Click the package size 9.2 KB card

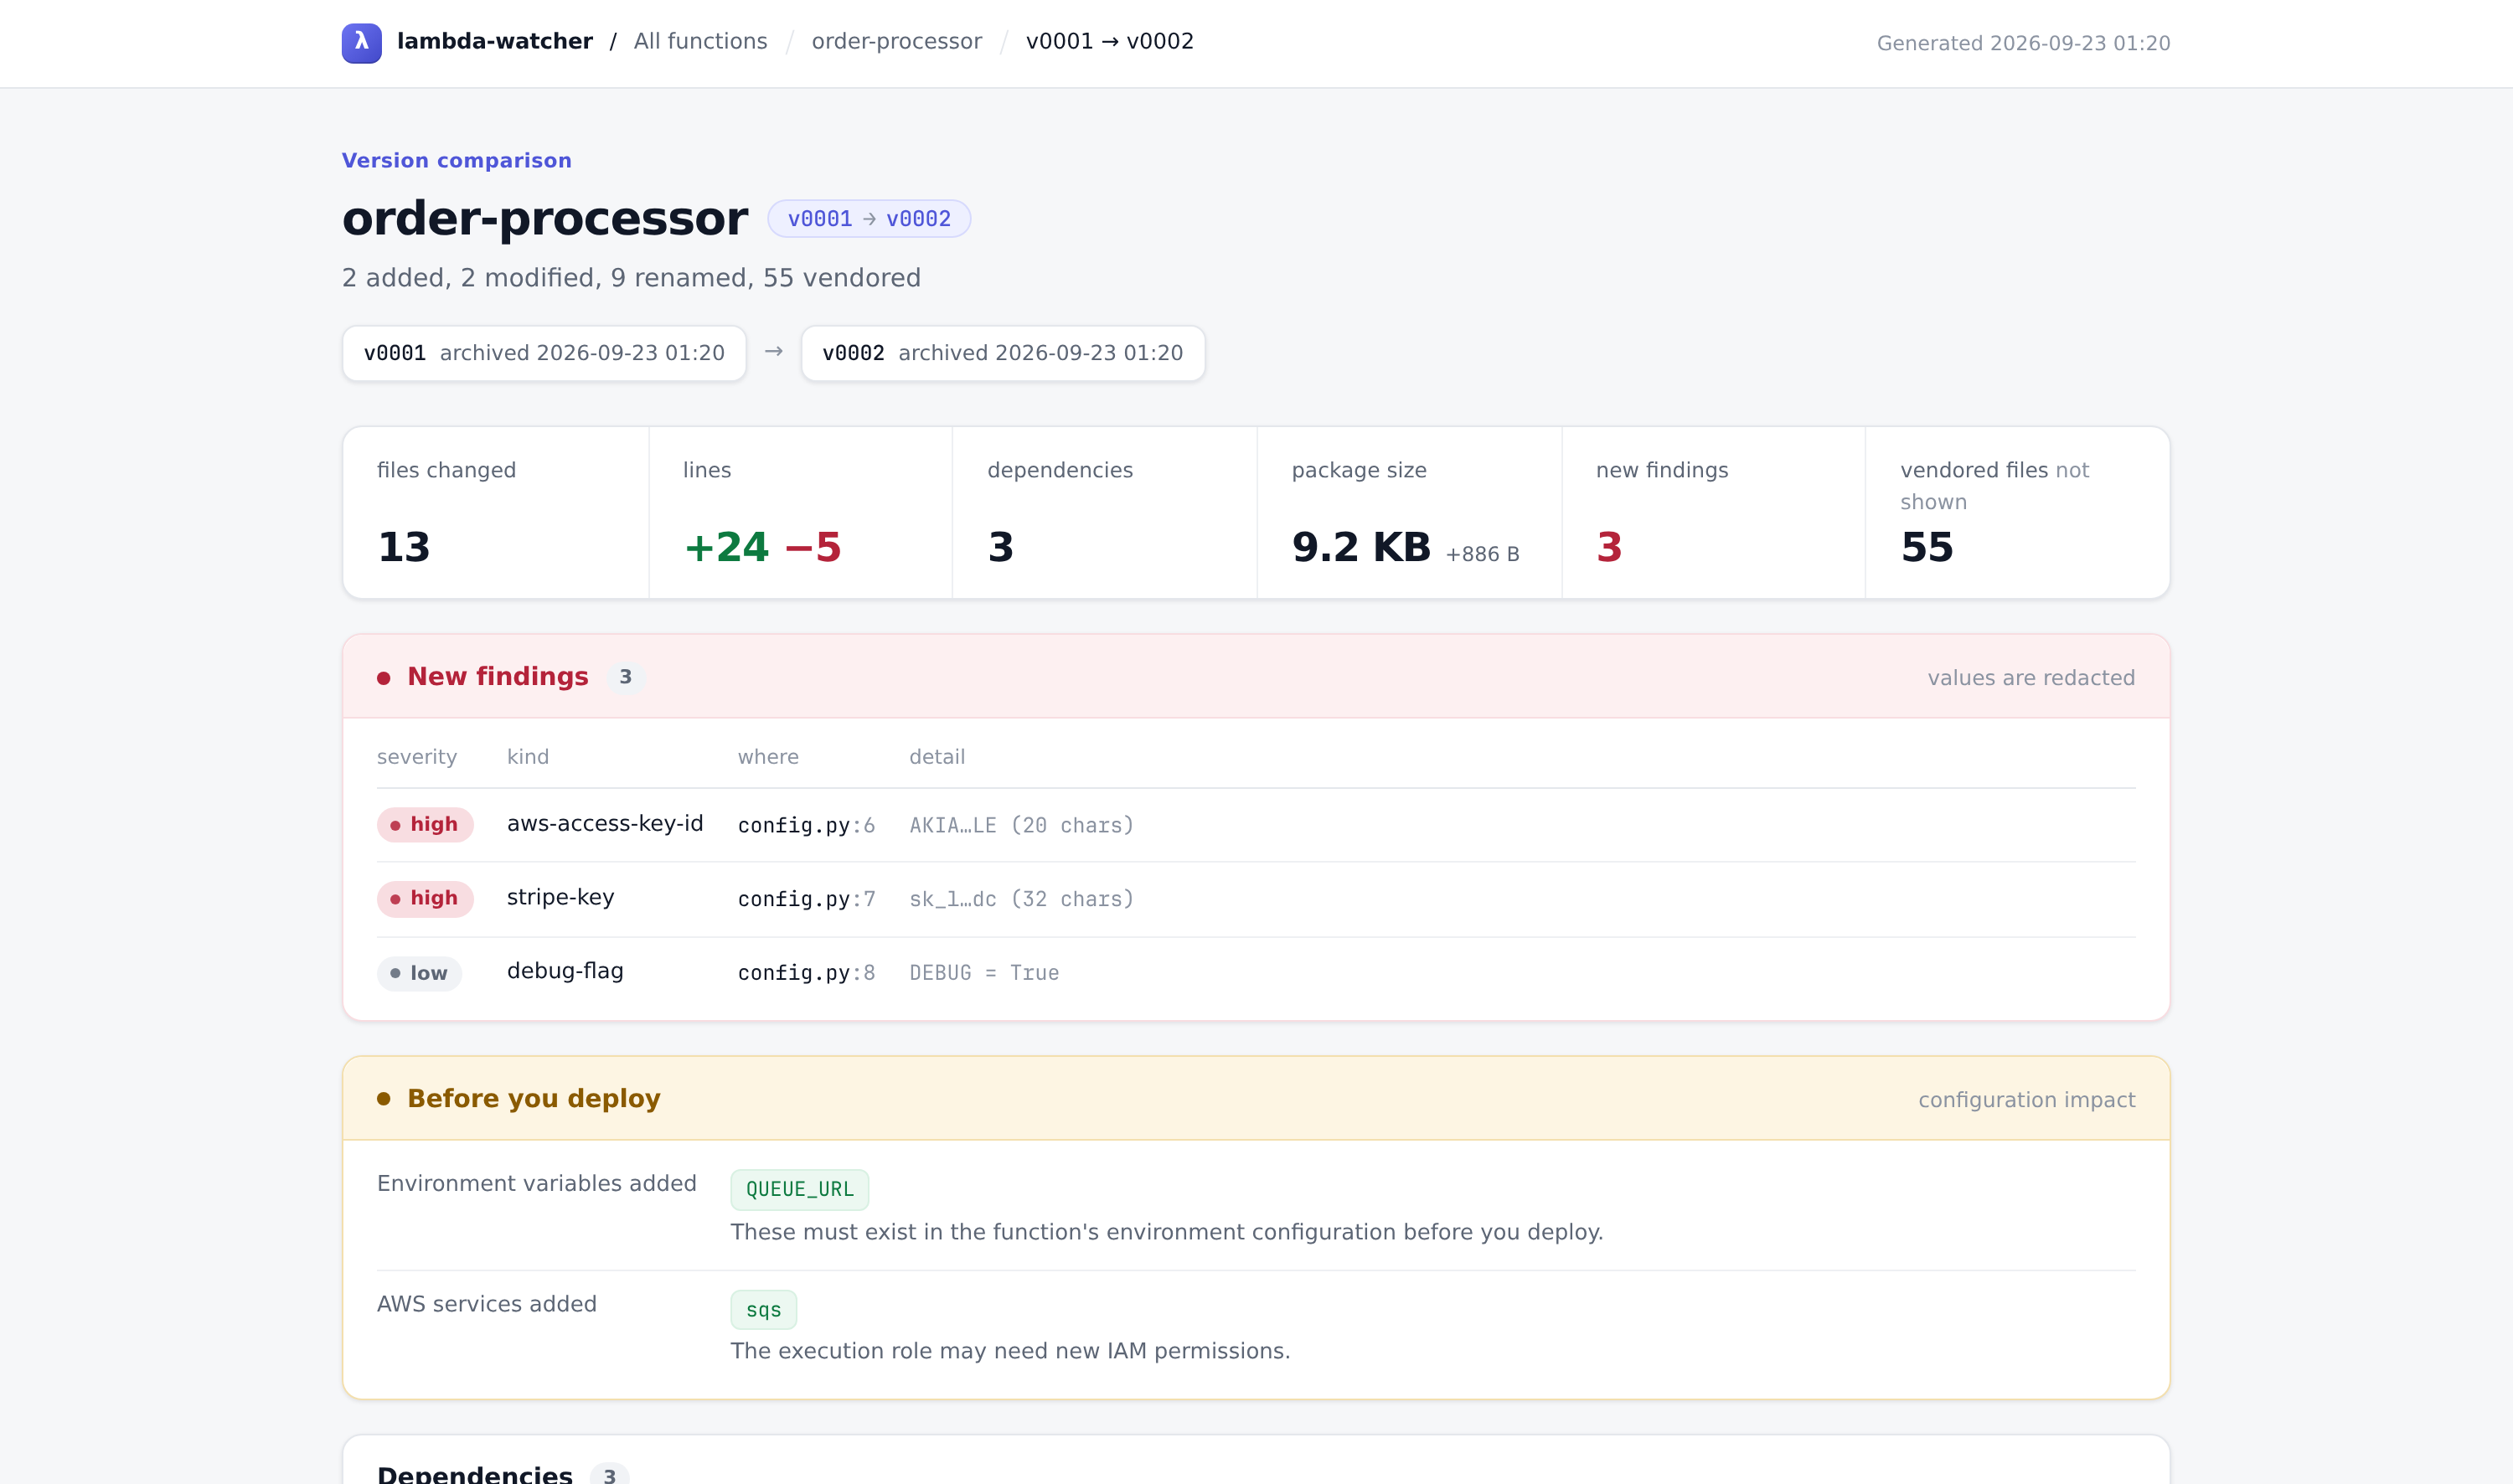[x=1409, y=513]
